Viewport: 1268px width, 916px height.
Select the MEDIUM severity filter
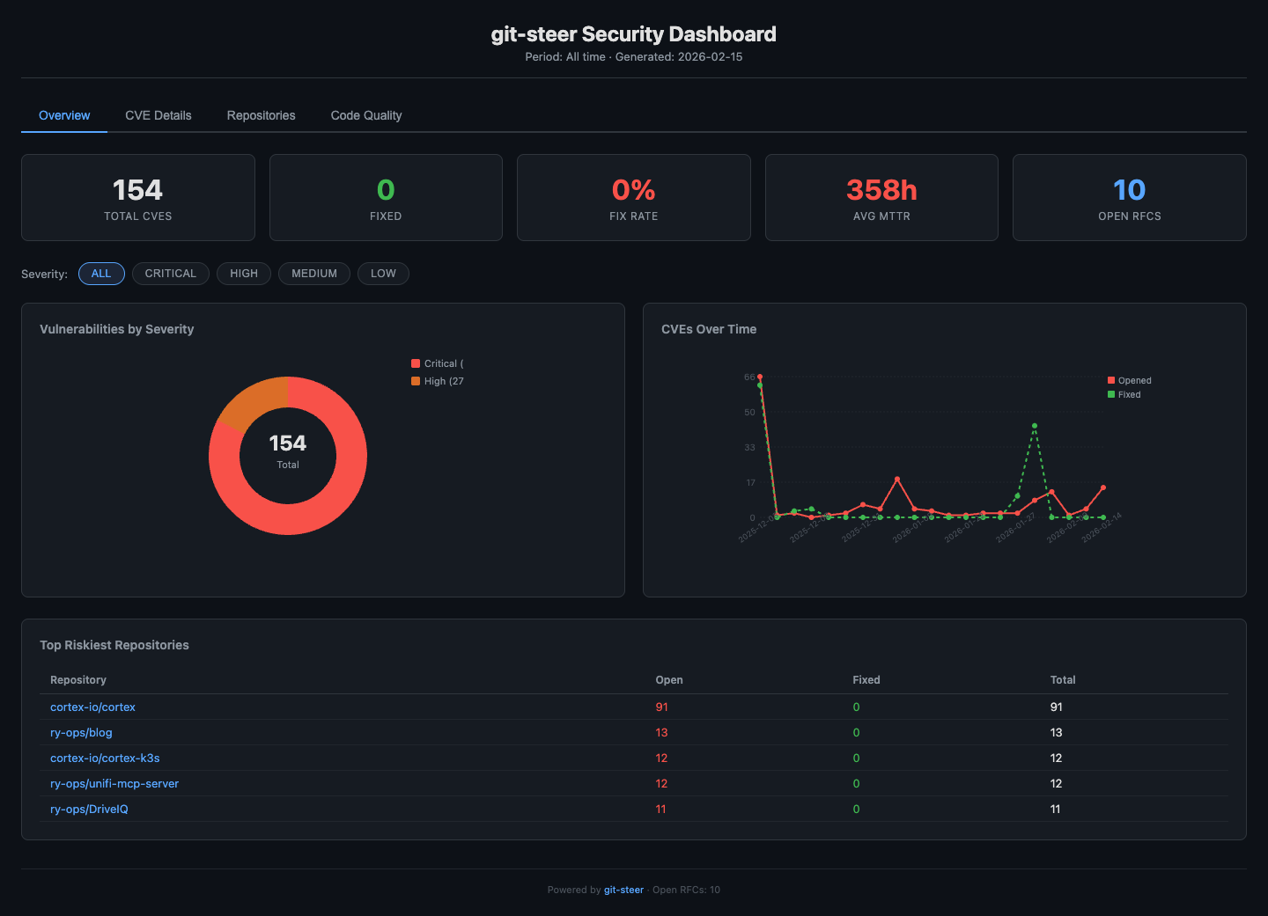[313, 274]
